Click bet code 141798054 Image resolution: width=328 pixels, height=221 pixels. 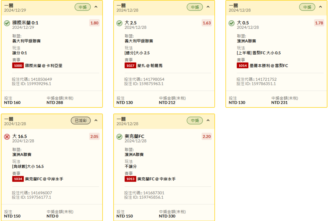tap(154, 79)
